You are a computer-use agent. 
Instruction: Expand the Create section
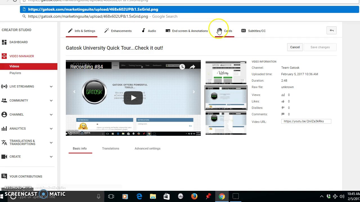click(x=51, y=157)
